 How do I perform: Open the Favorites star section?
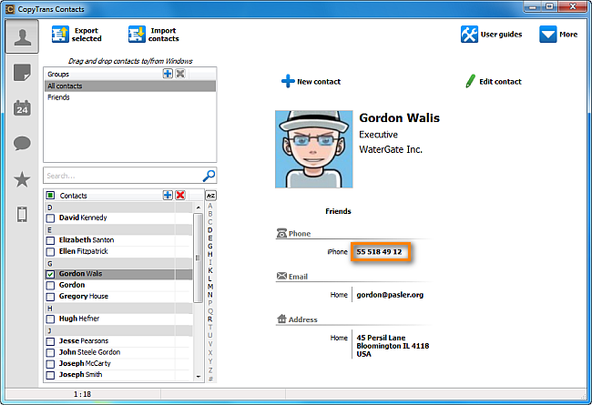[22, 179]
